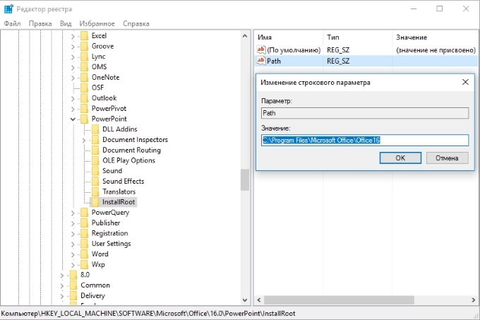Screen dimensions: 480x320
Task: Expand the Word key
Action: pos(73,254)
